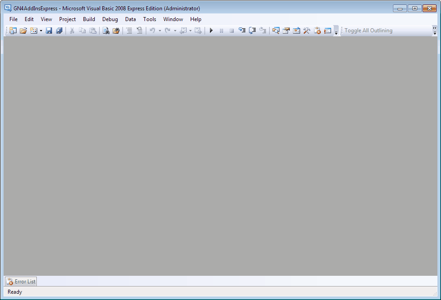This screenshot has width=441, height=300.
Task: Click the Undo arrow icon
Action: pos(153,30)
